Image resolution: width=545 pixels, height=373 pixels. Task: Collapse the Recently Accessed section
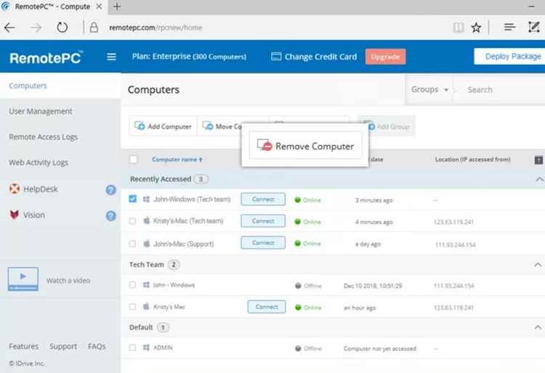[x=538, y=179]
